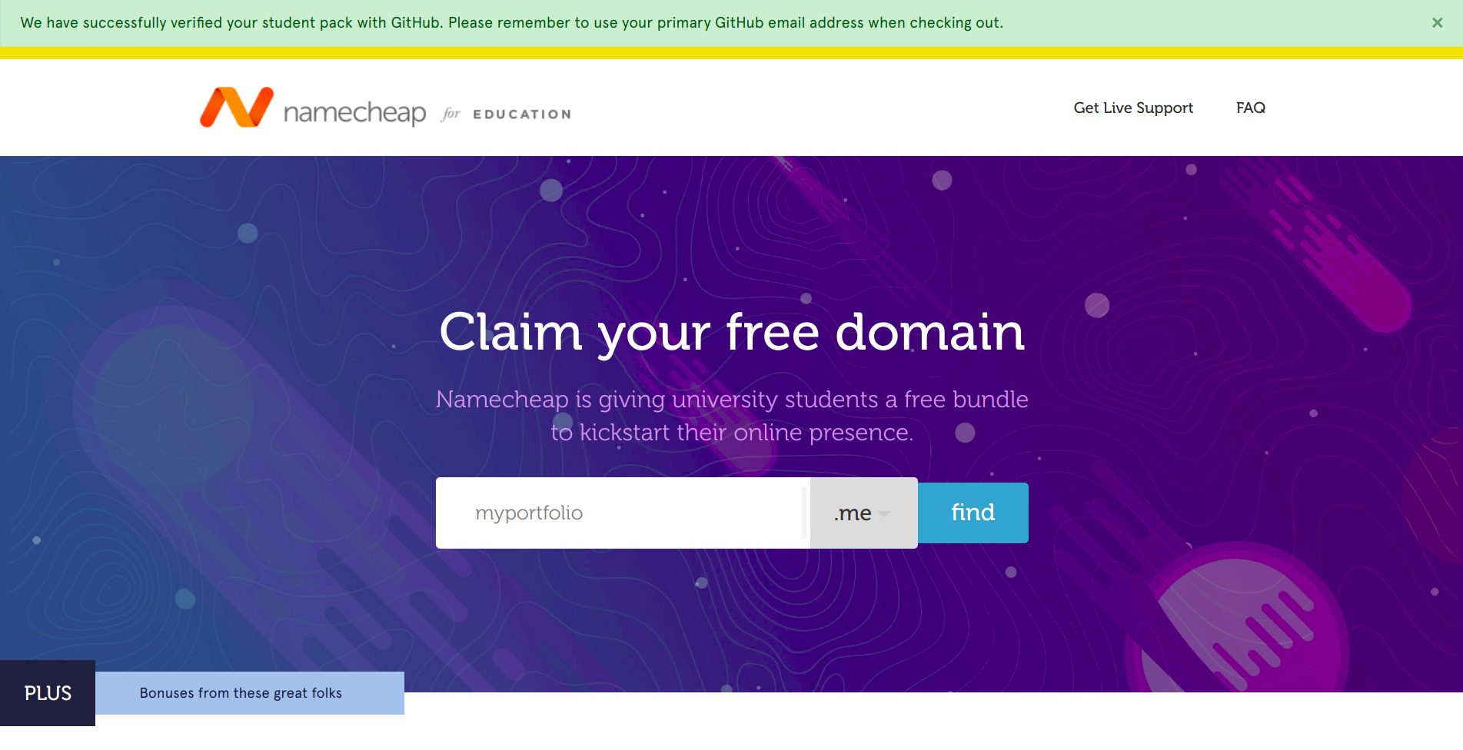Dismiss the GitHub verification banner
Image resolution: width=1463 pixels, height=750 pixels.
(1437, 23)
